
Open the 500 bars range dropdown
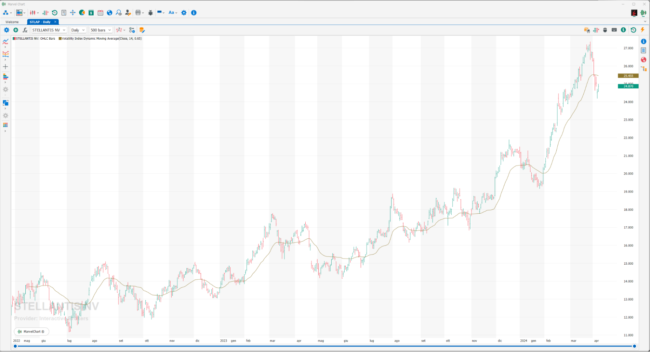[x=101, y=30]
